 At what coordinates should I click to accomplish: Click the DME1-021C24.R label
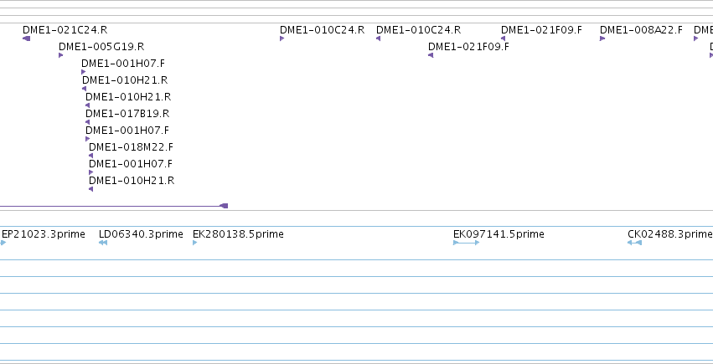[65, 30]
